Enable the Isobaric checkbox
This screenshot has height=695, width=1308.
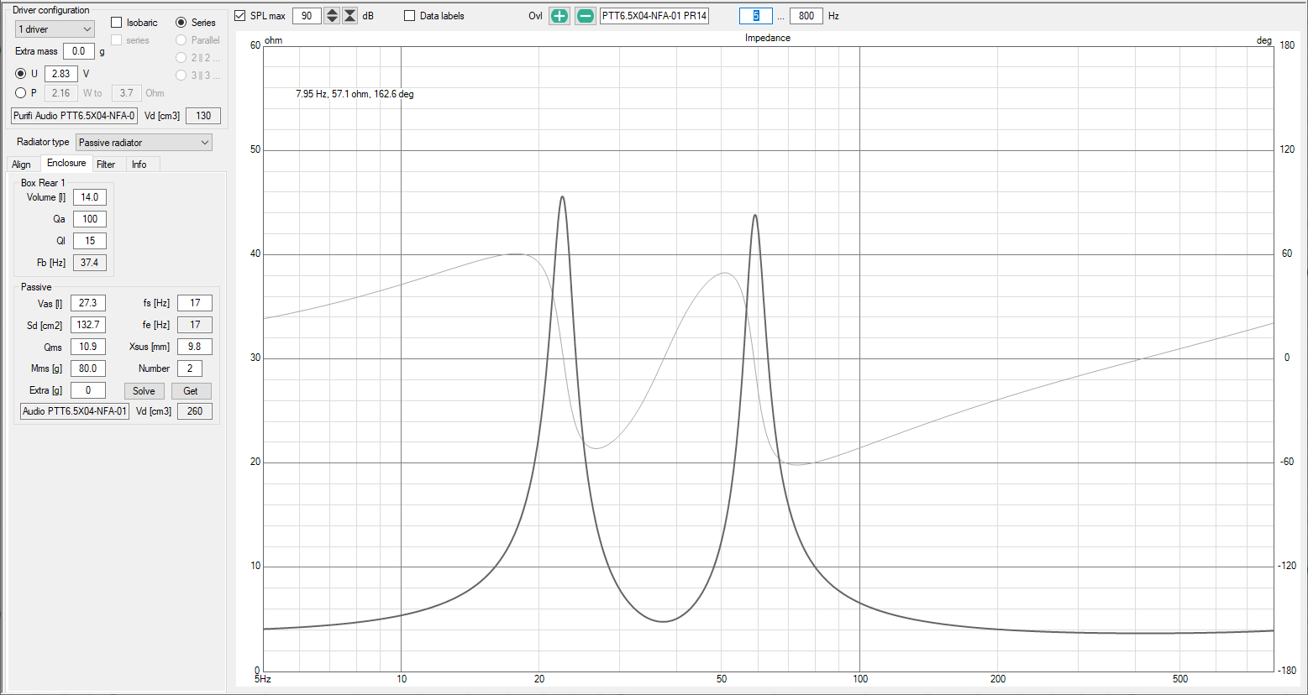pos(117,23)
